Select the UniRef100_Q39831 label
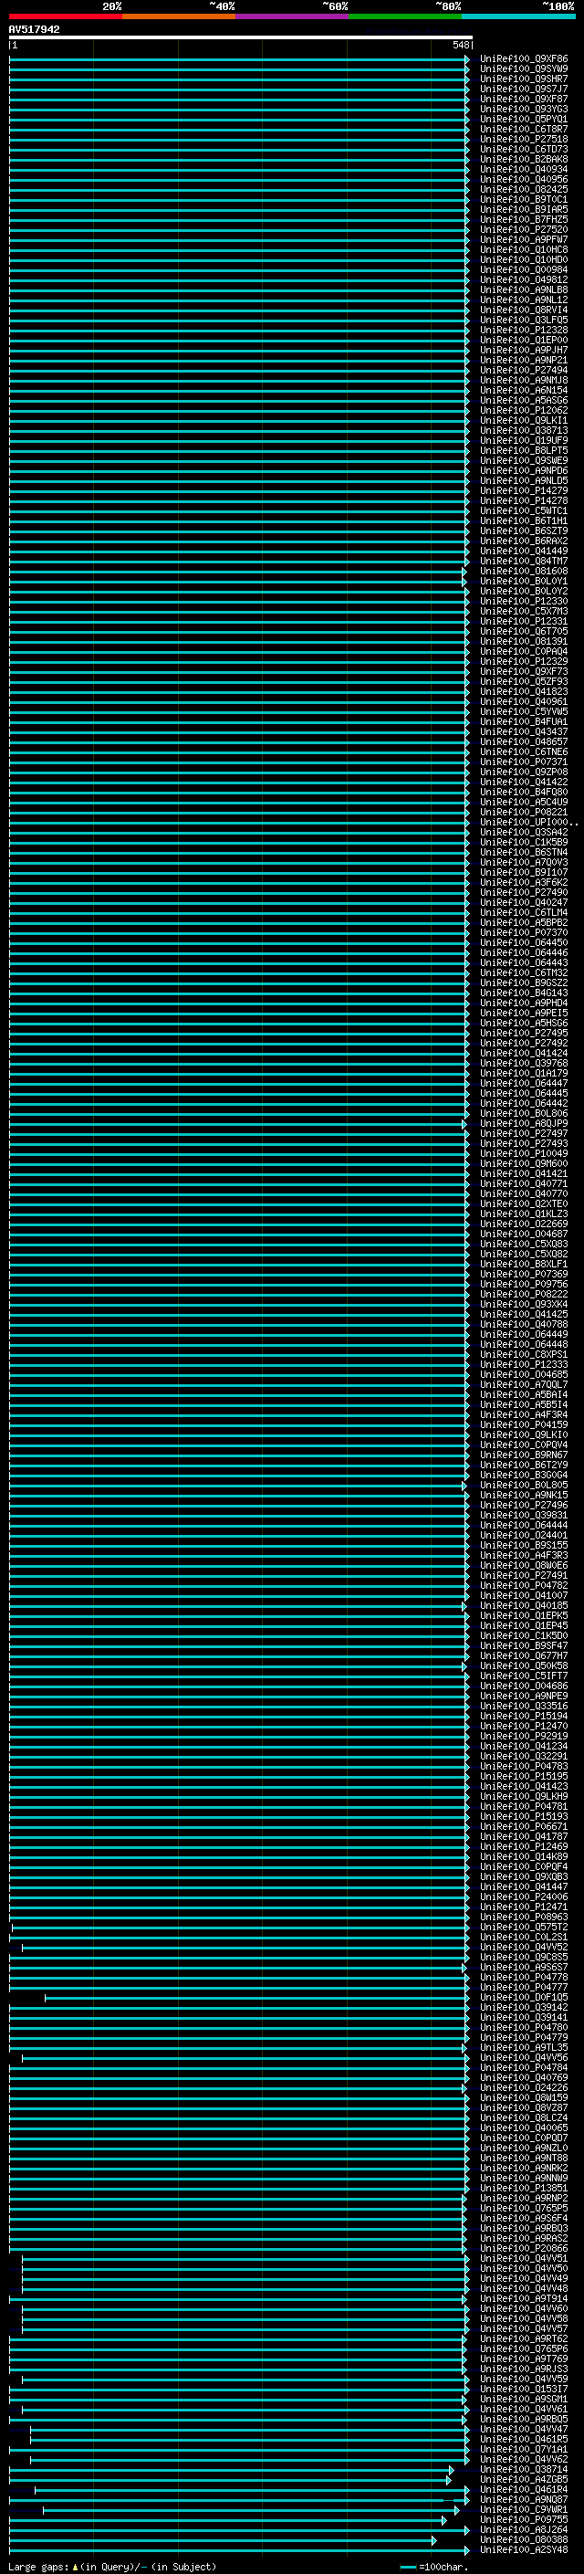 click(524, 1515)
